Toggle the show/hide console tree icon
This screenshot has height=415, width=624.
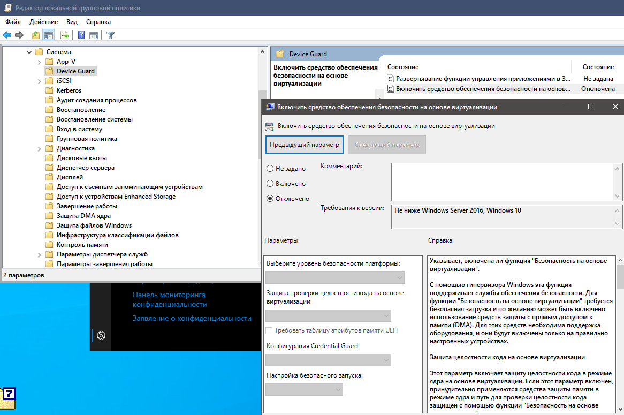click(x=49, y=35)
